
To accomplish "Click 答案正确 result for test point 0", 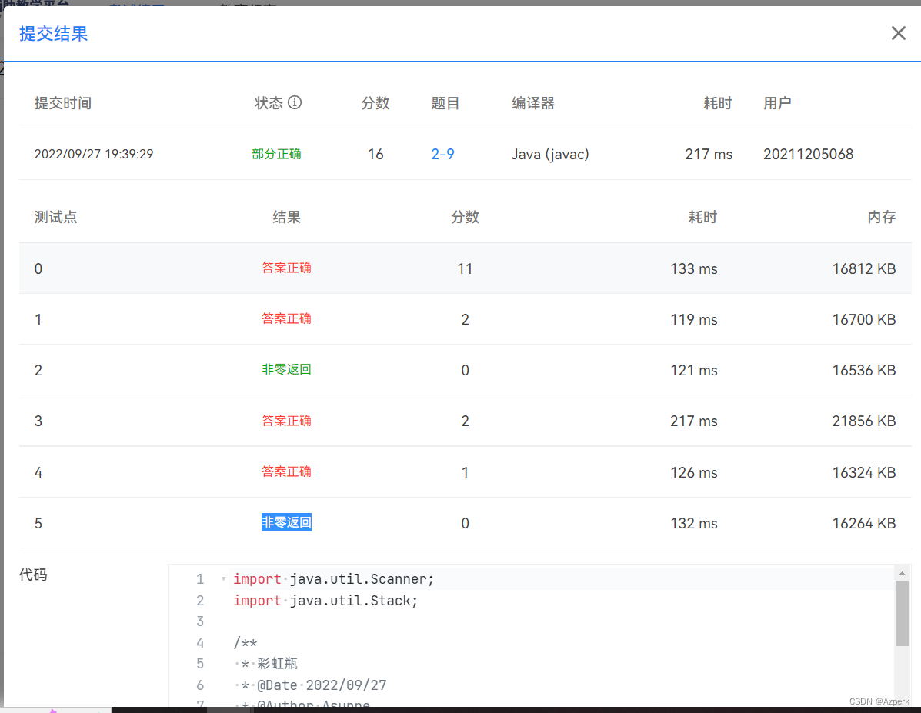I will [x=286, y=268].
